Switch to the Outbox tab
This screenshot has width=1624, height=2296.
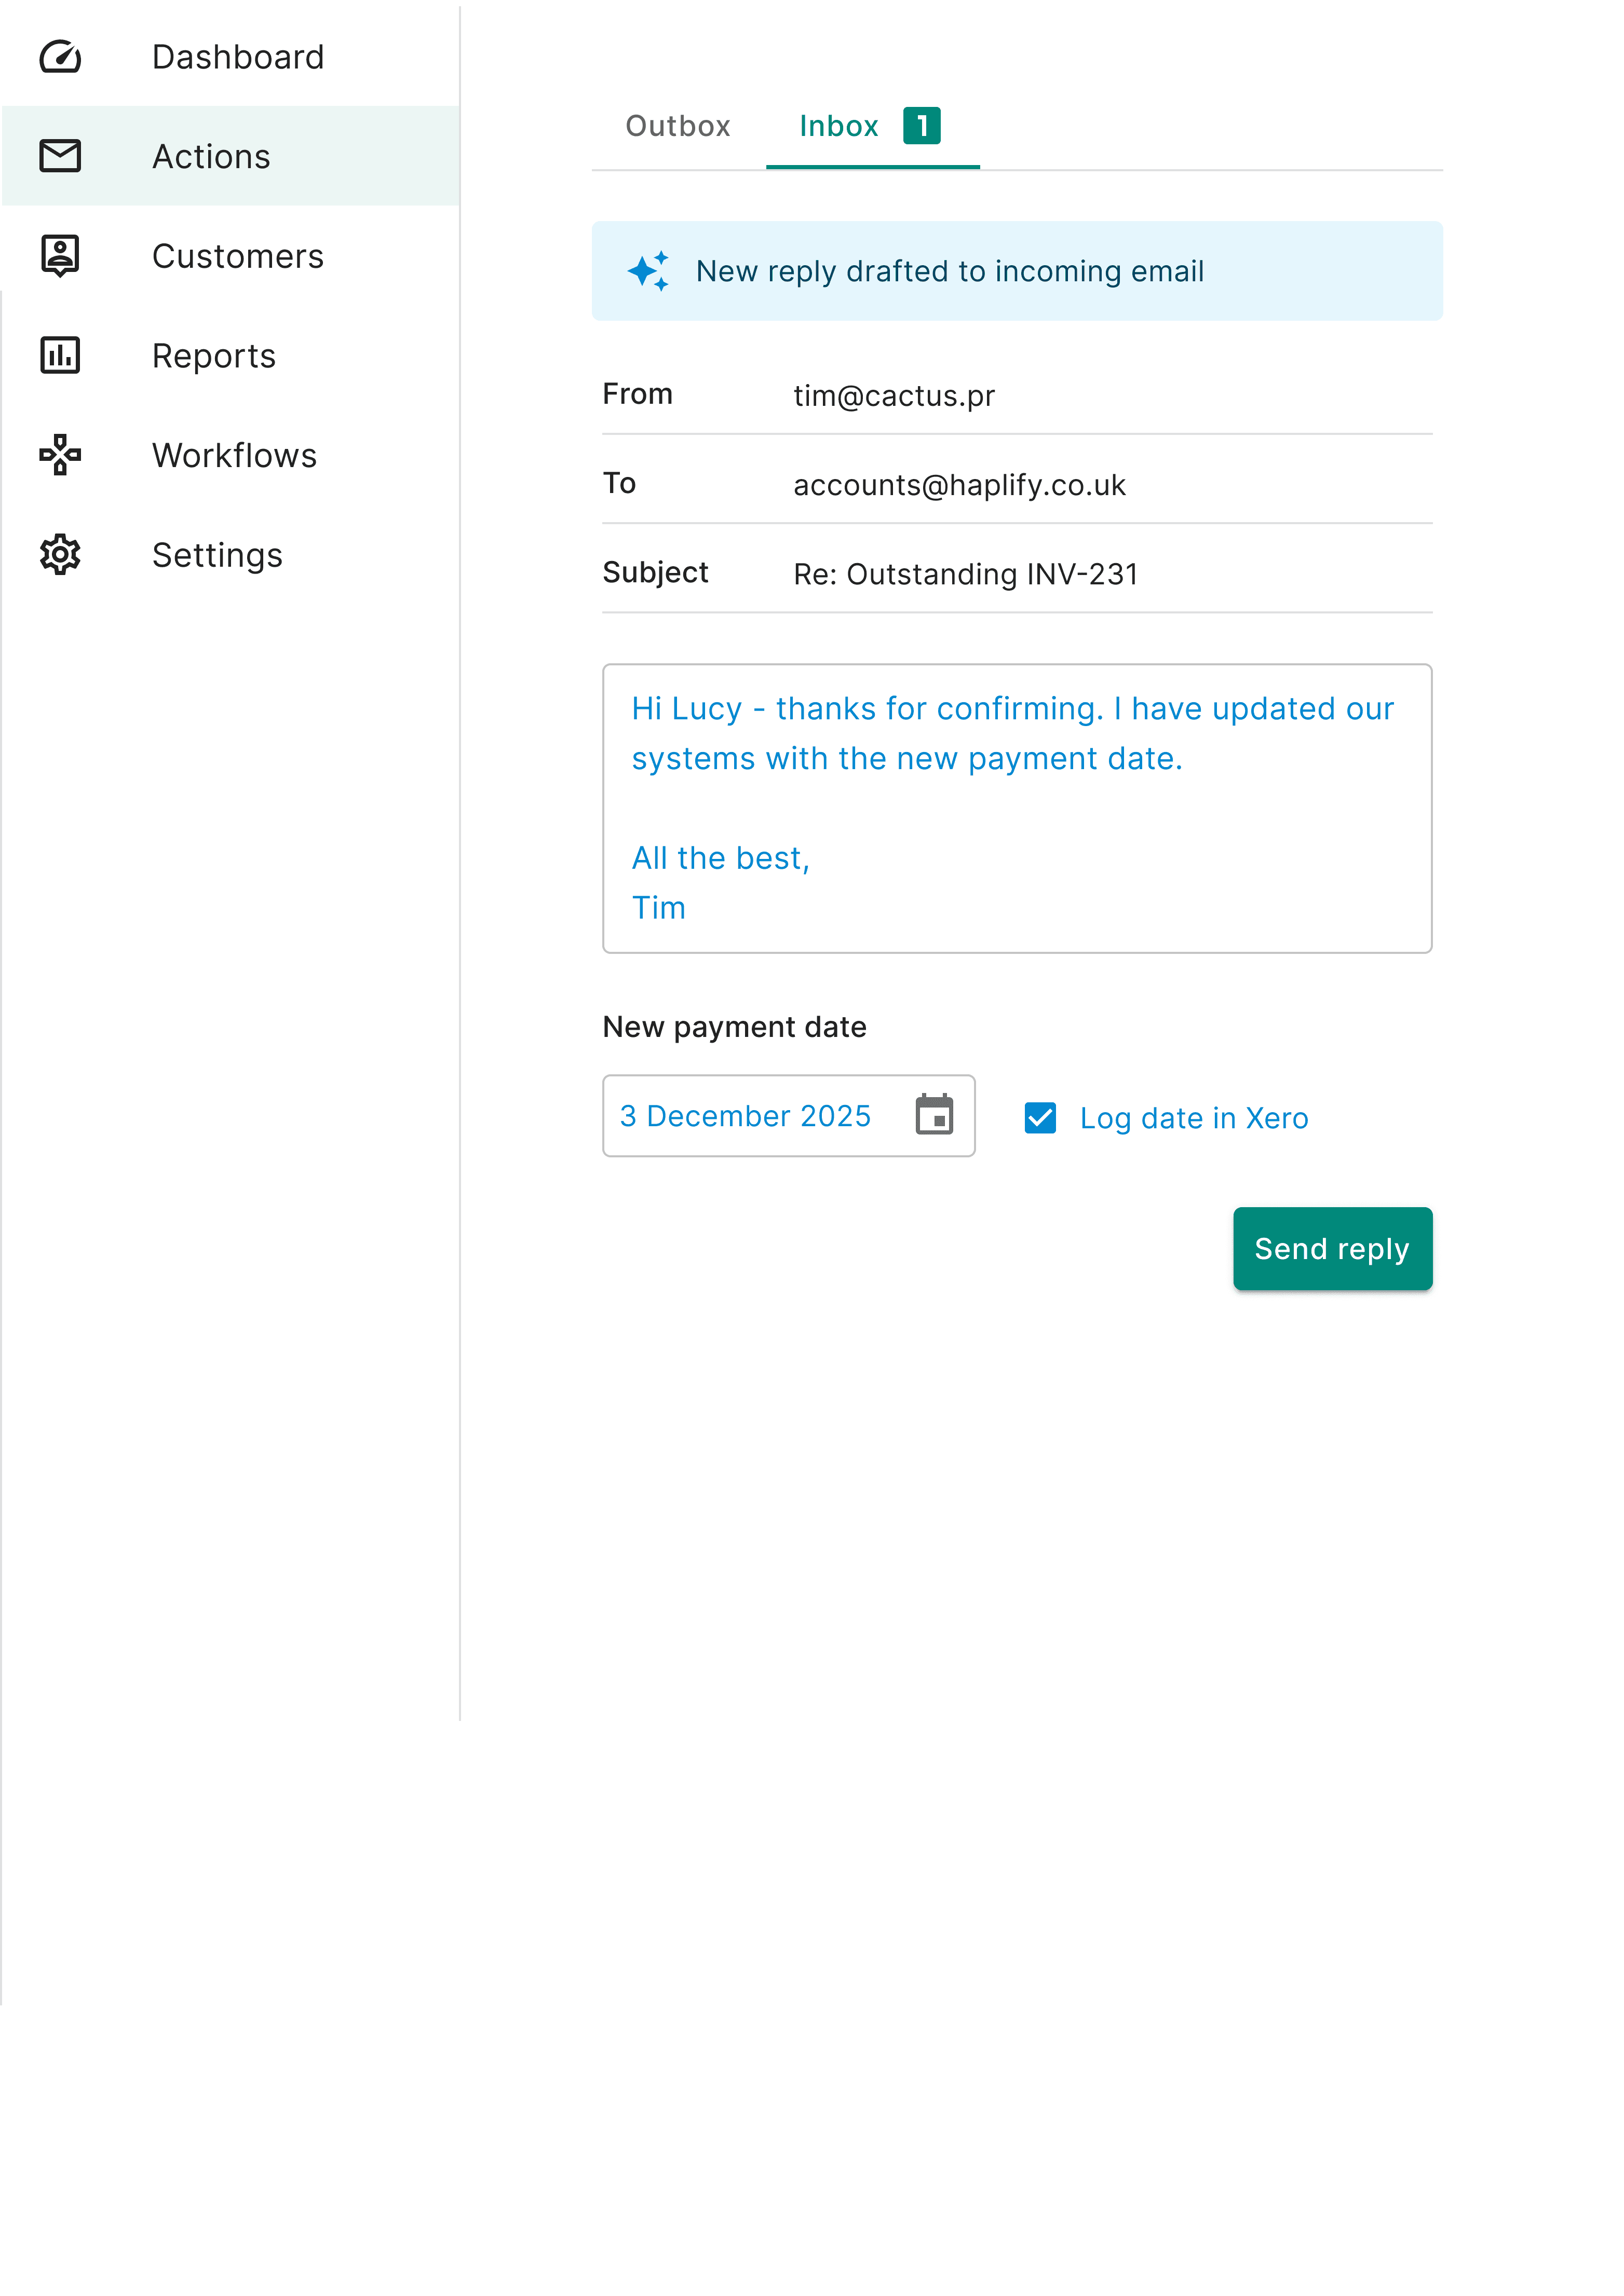point(678,125)
